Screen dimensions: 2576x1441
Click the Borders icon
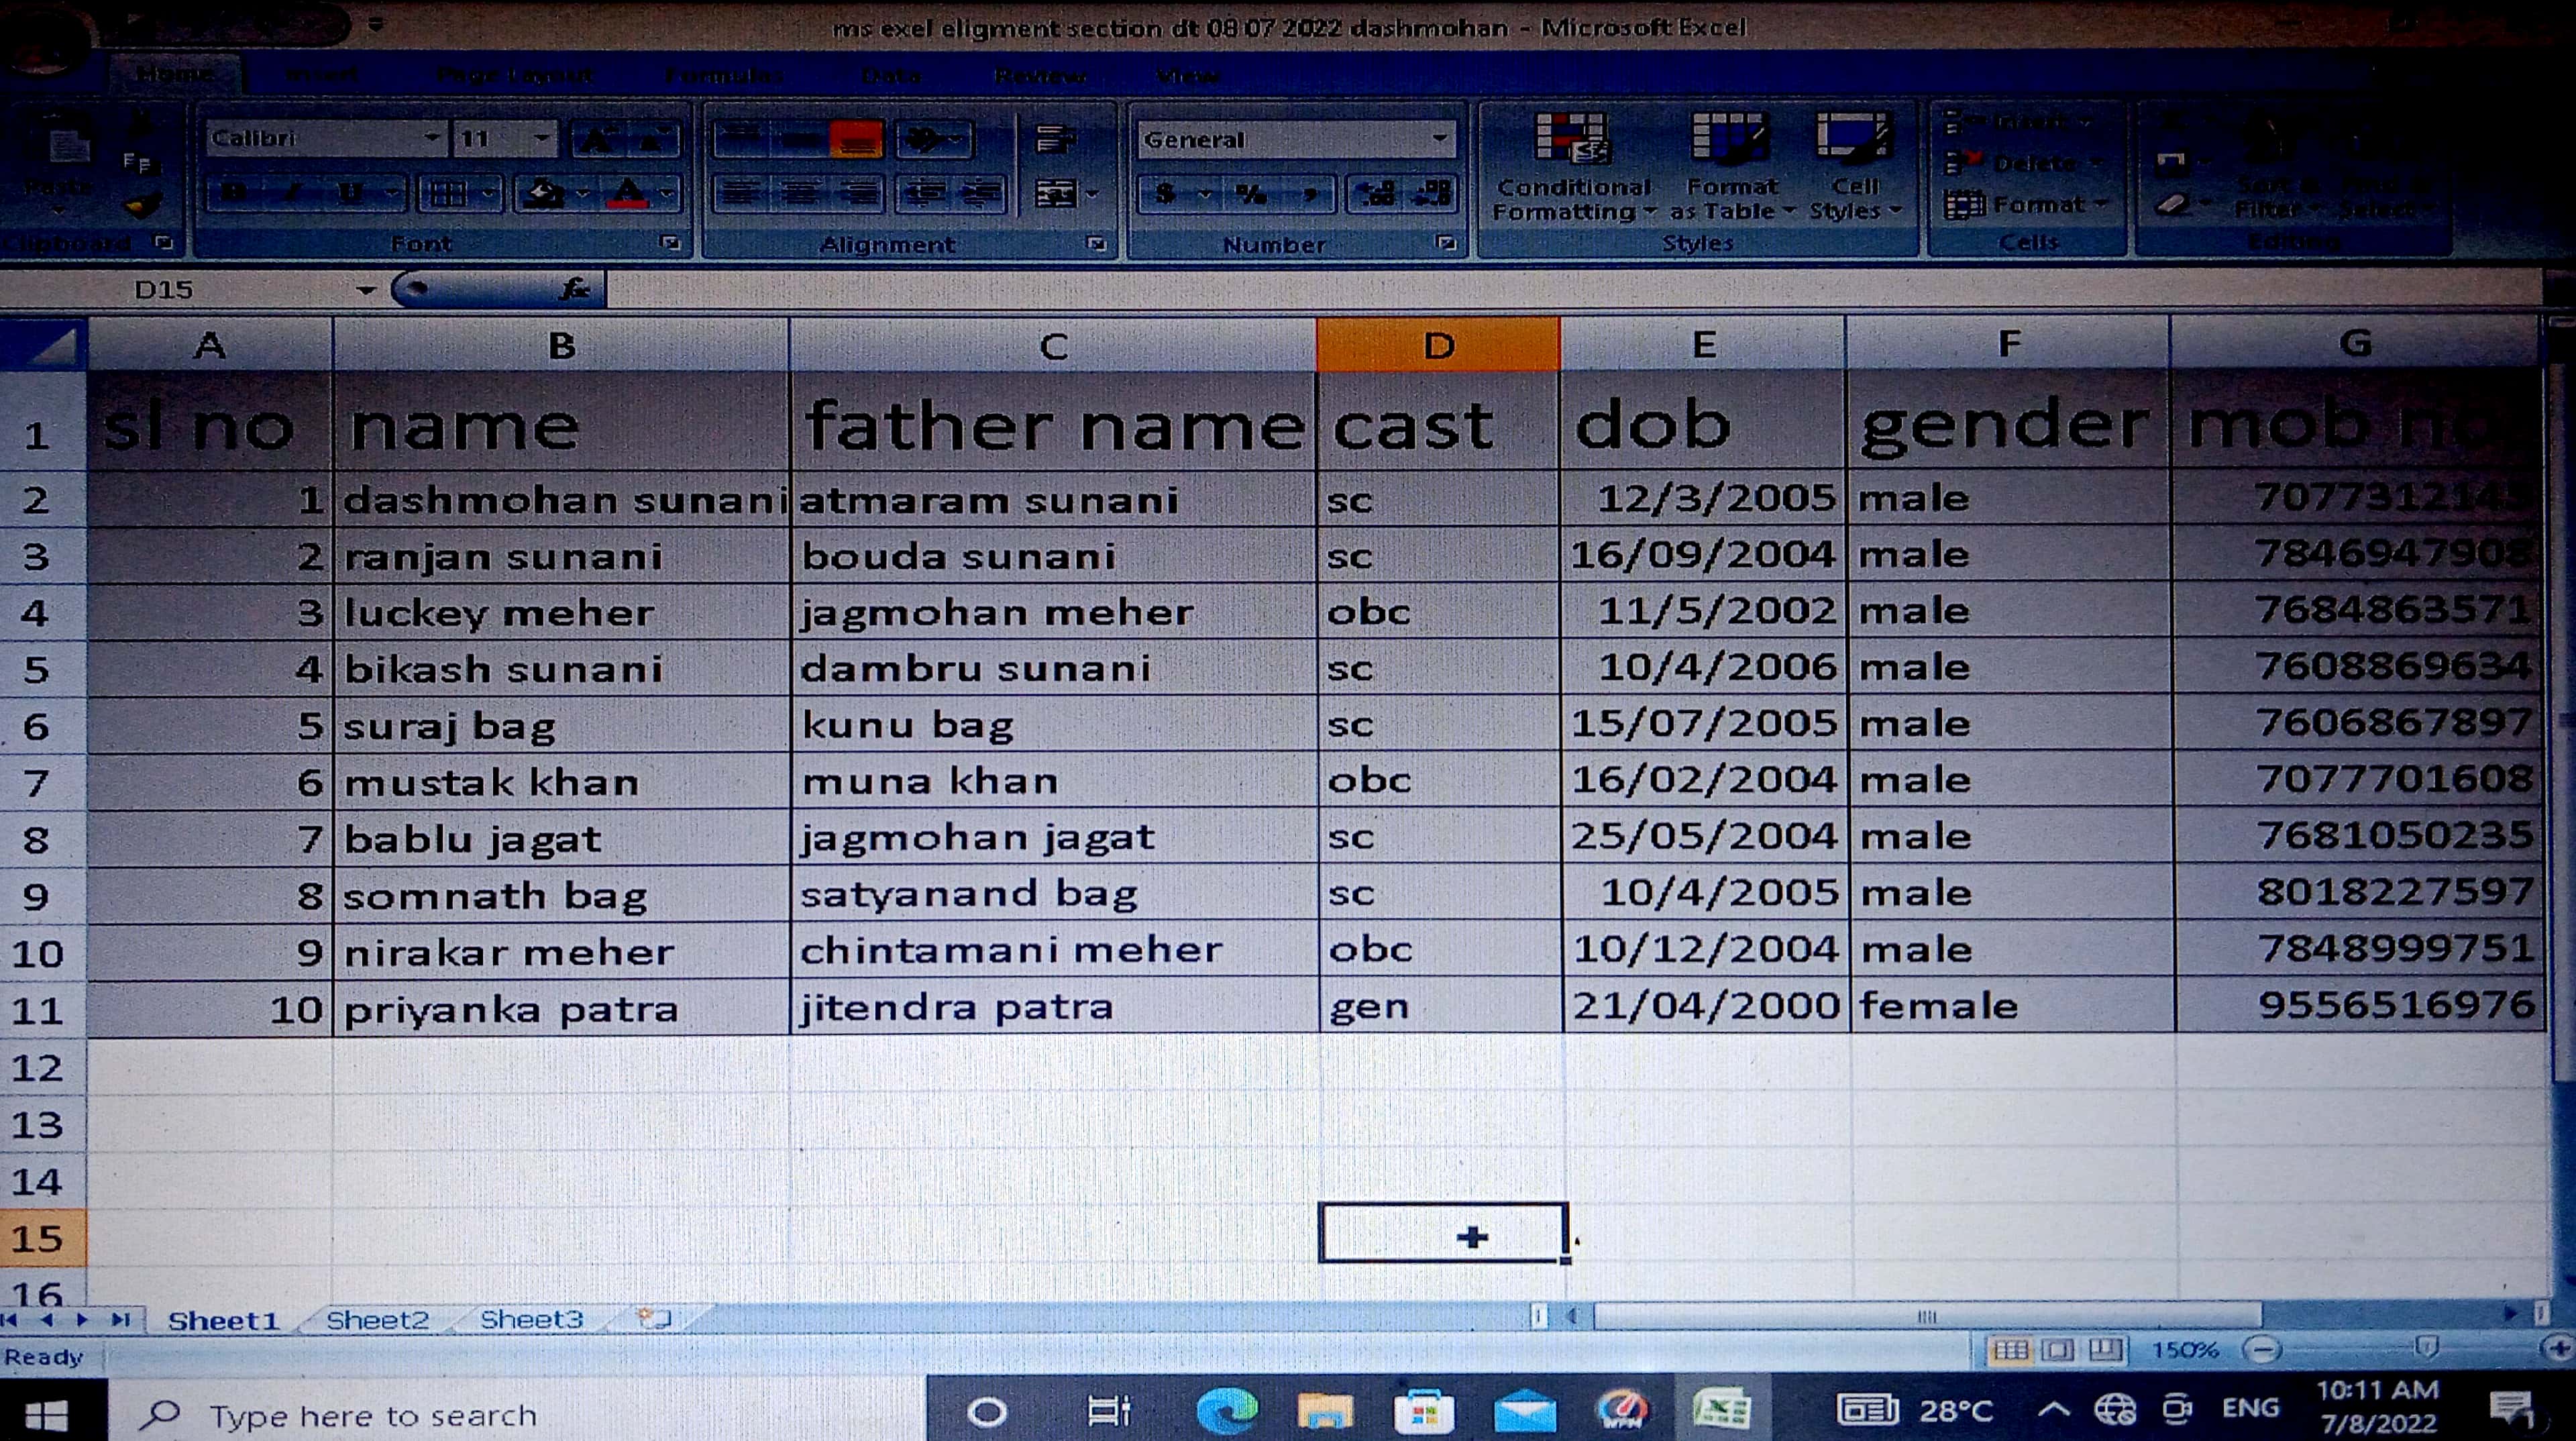click(448, 193)
